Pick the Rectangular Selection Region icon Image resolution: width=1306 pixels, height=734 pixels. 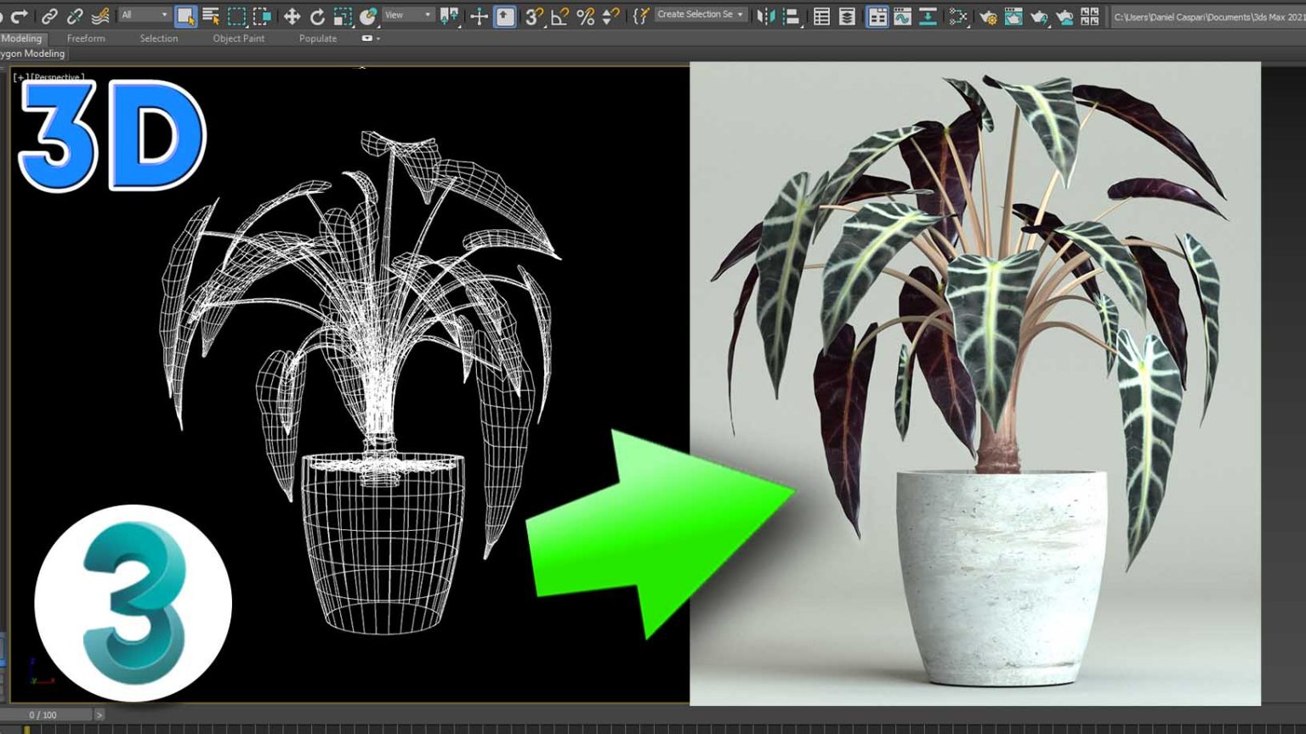pyautogui.click(x=236, y=15)
